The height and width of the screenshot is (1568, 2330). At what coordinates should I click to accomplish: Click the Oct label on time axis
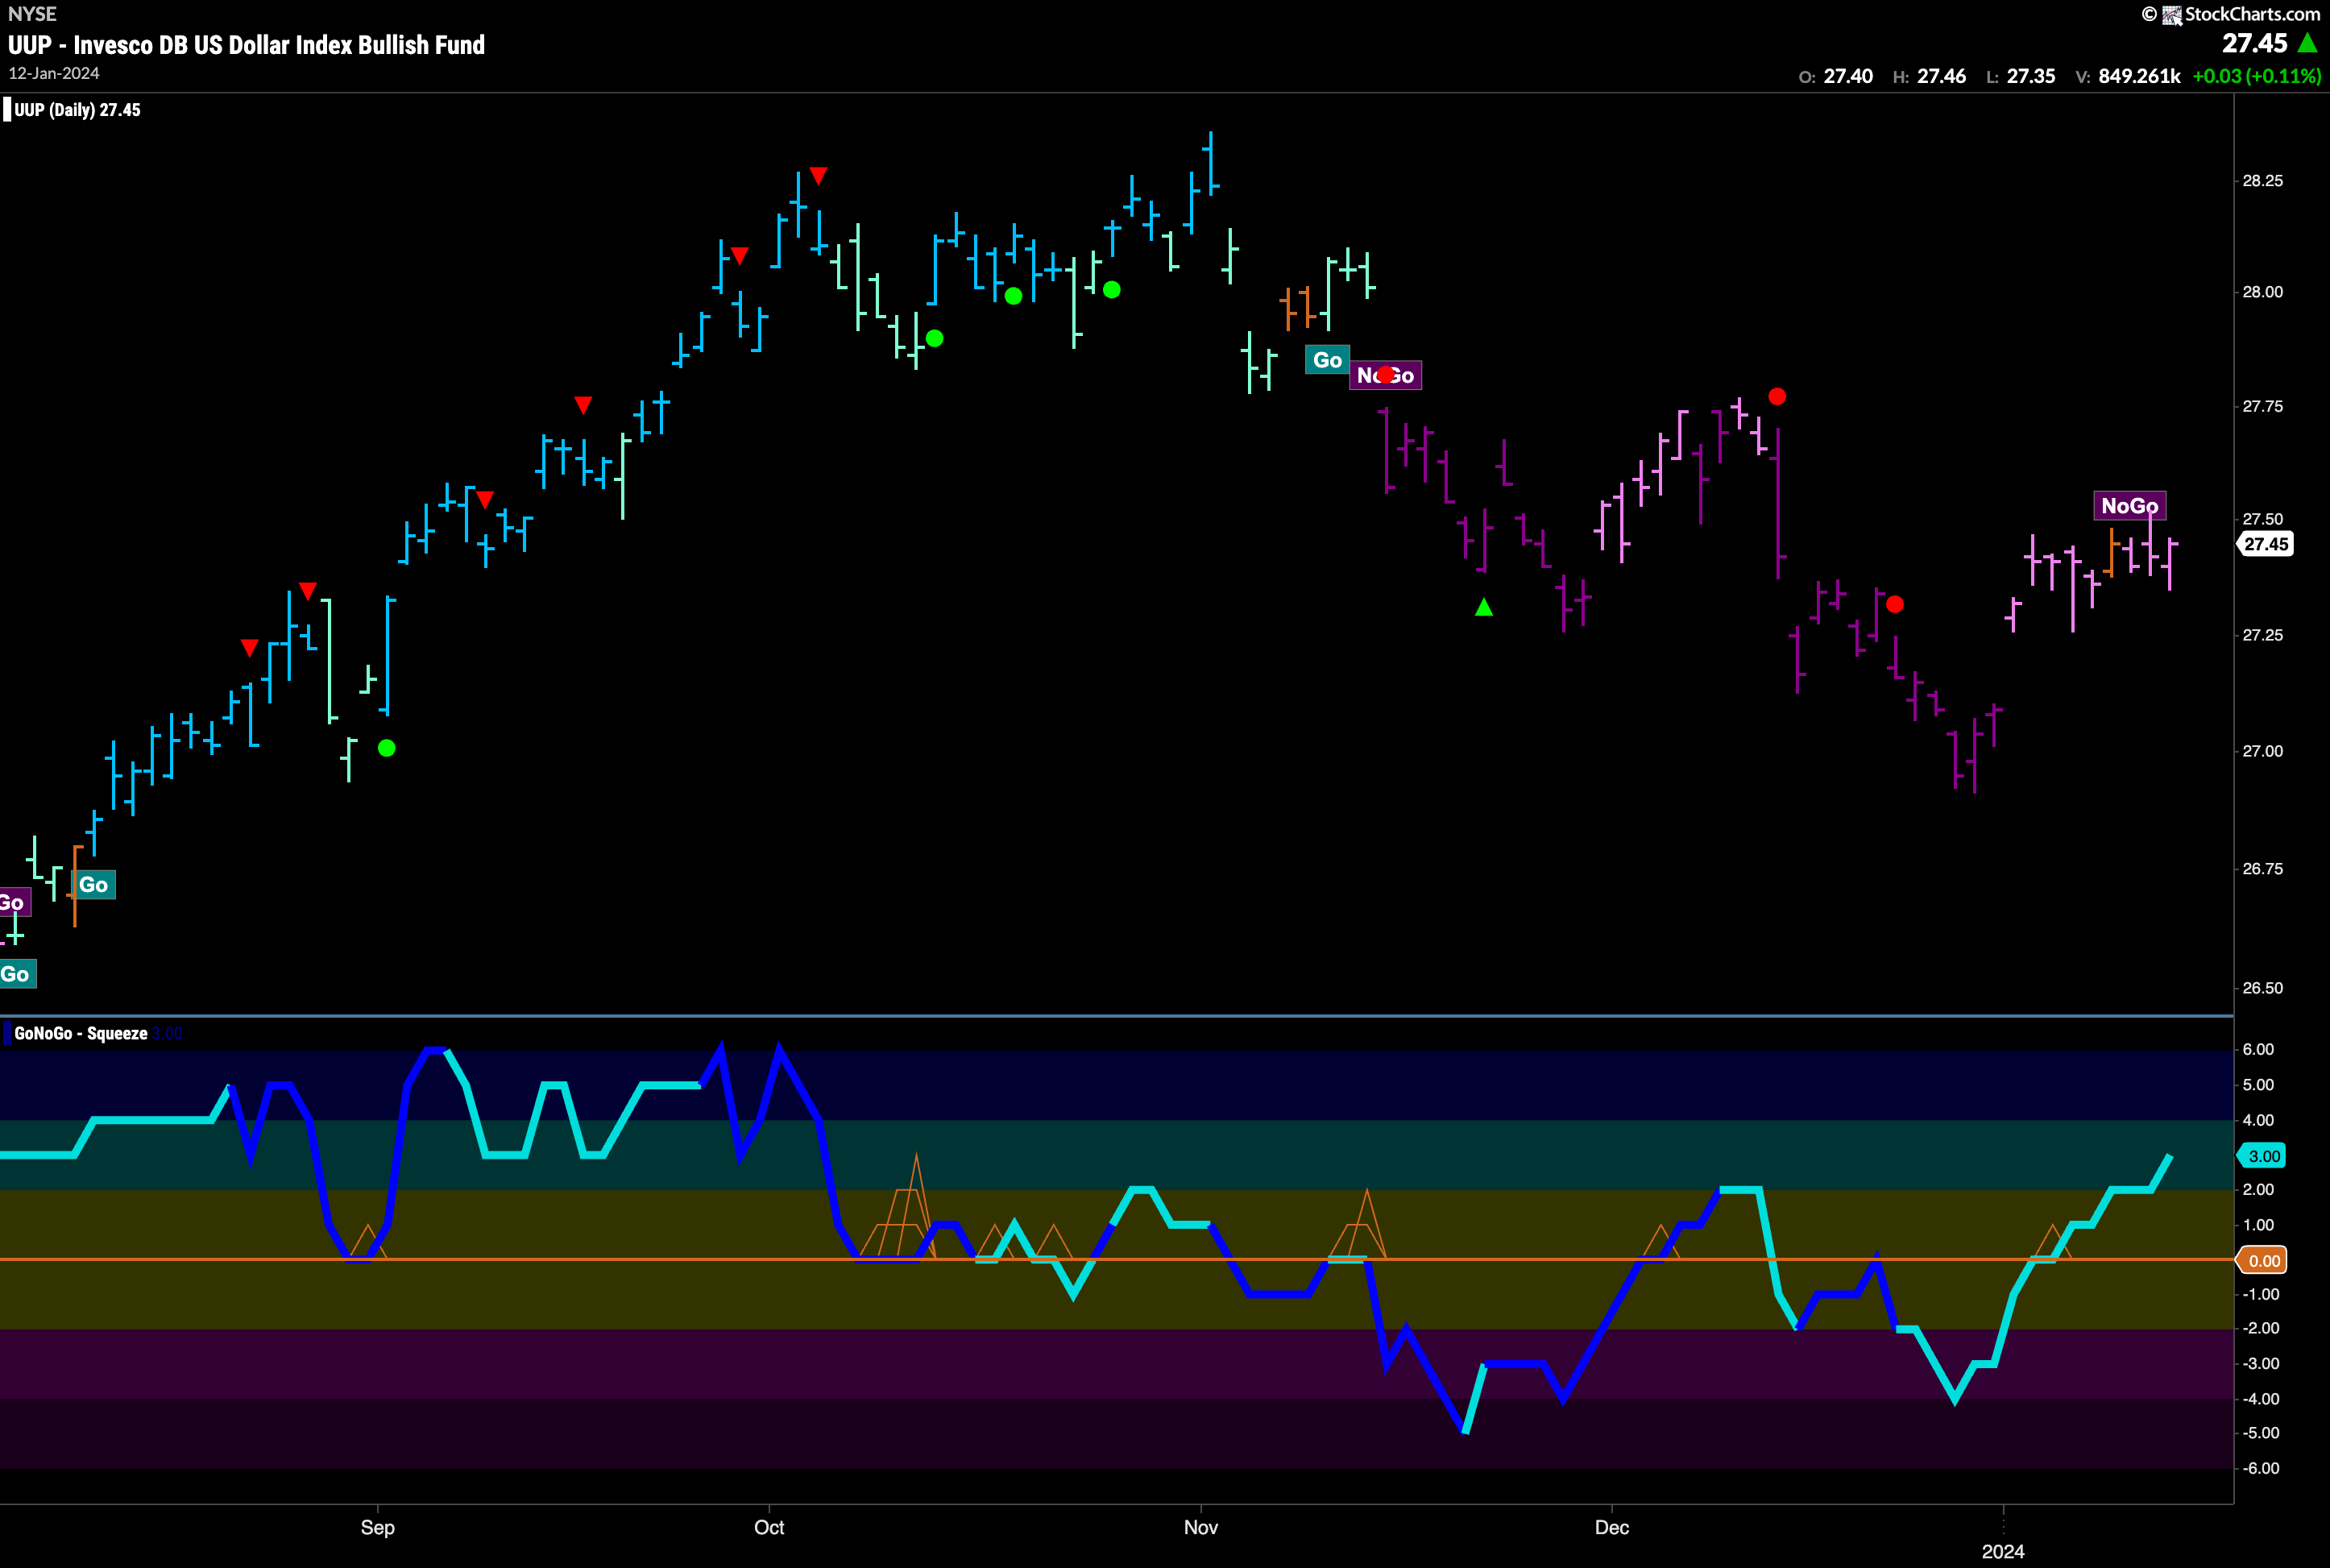(769, 1527)
